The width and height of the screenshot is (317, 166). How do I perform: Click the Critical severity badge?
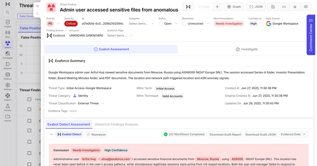click(71, 24)
